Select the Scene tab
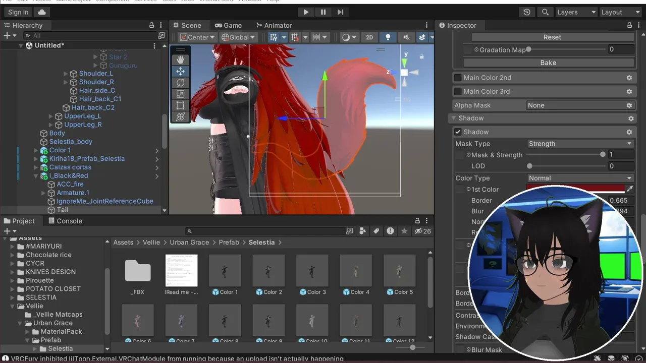Screen dimensions: 646x363 pyautogui.click(x=187, y=25)
